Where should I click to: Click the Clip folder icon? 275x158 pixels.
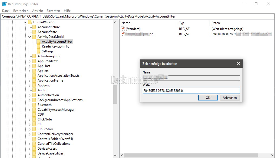pos(34,124)
